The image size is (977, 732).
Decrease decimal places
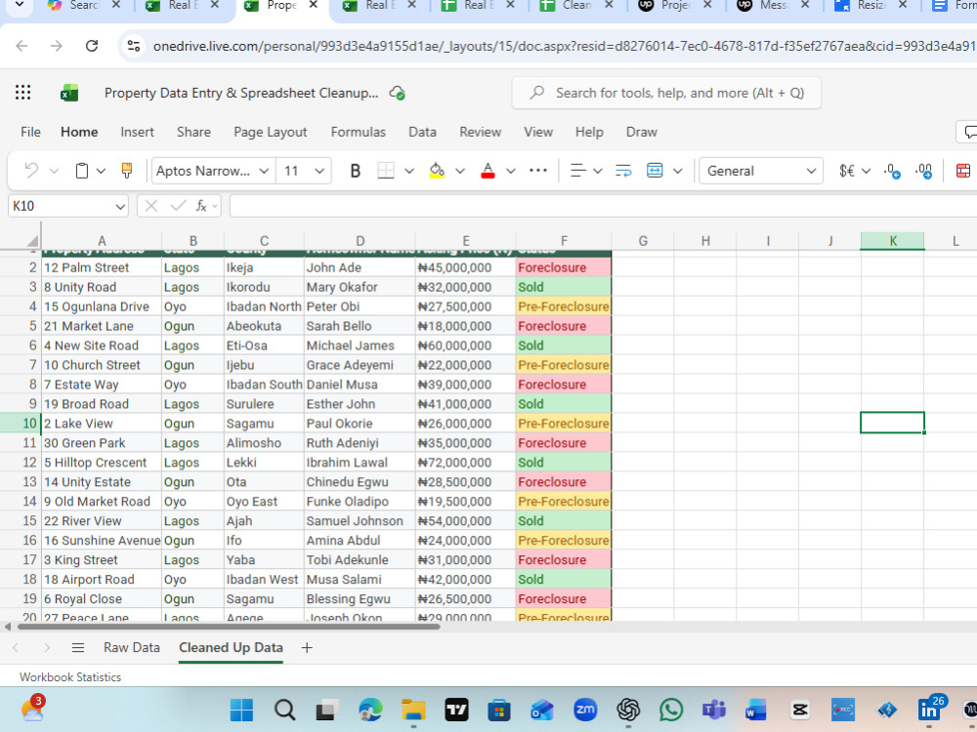pyautogui.click(x=892, y=171)
